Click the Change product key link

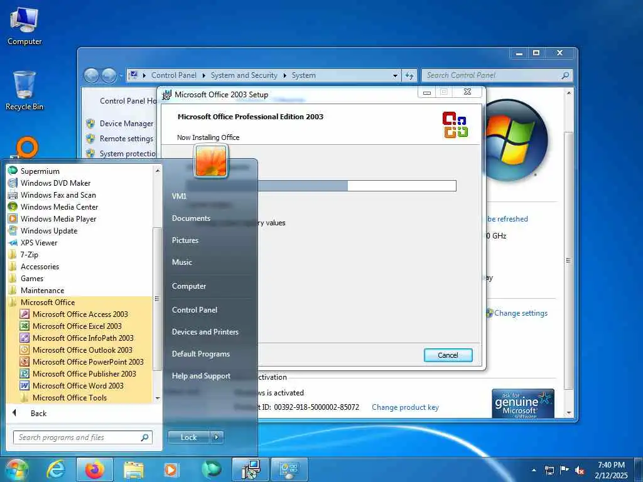coord(405,407)
